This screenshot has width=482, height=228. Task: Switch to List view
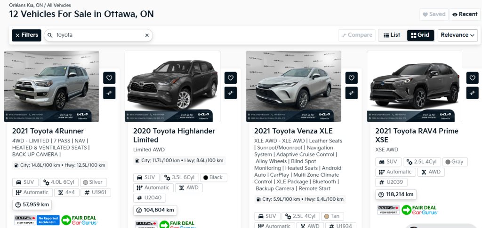click(392, 35)
